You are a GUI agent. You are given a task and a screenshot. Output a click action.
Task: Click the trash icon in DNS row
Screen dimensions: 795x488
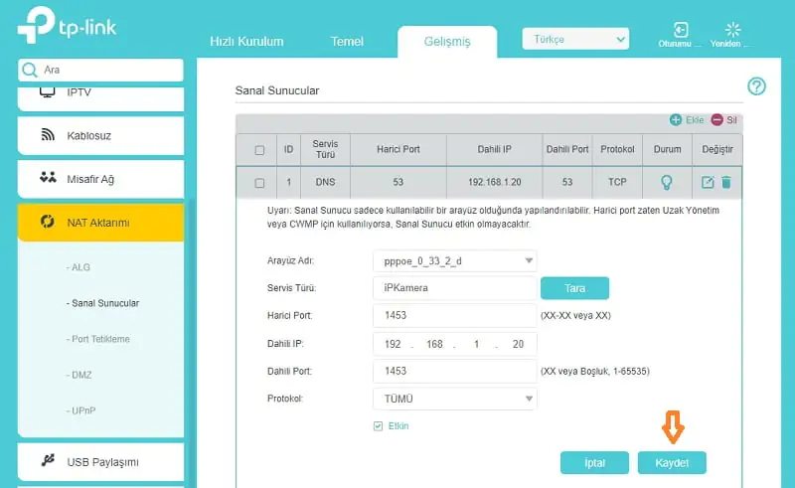pos(726,183)
